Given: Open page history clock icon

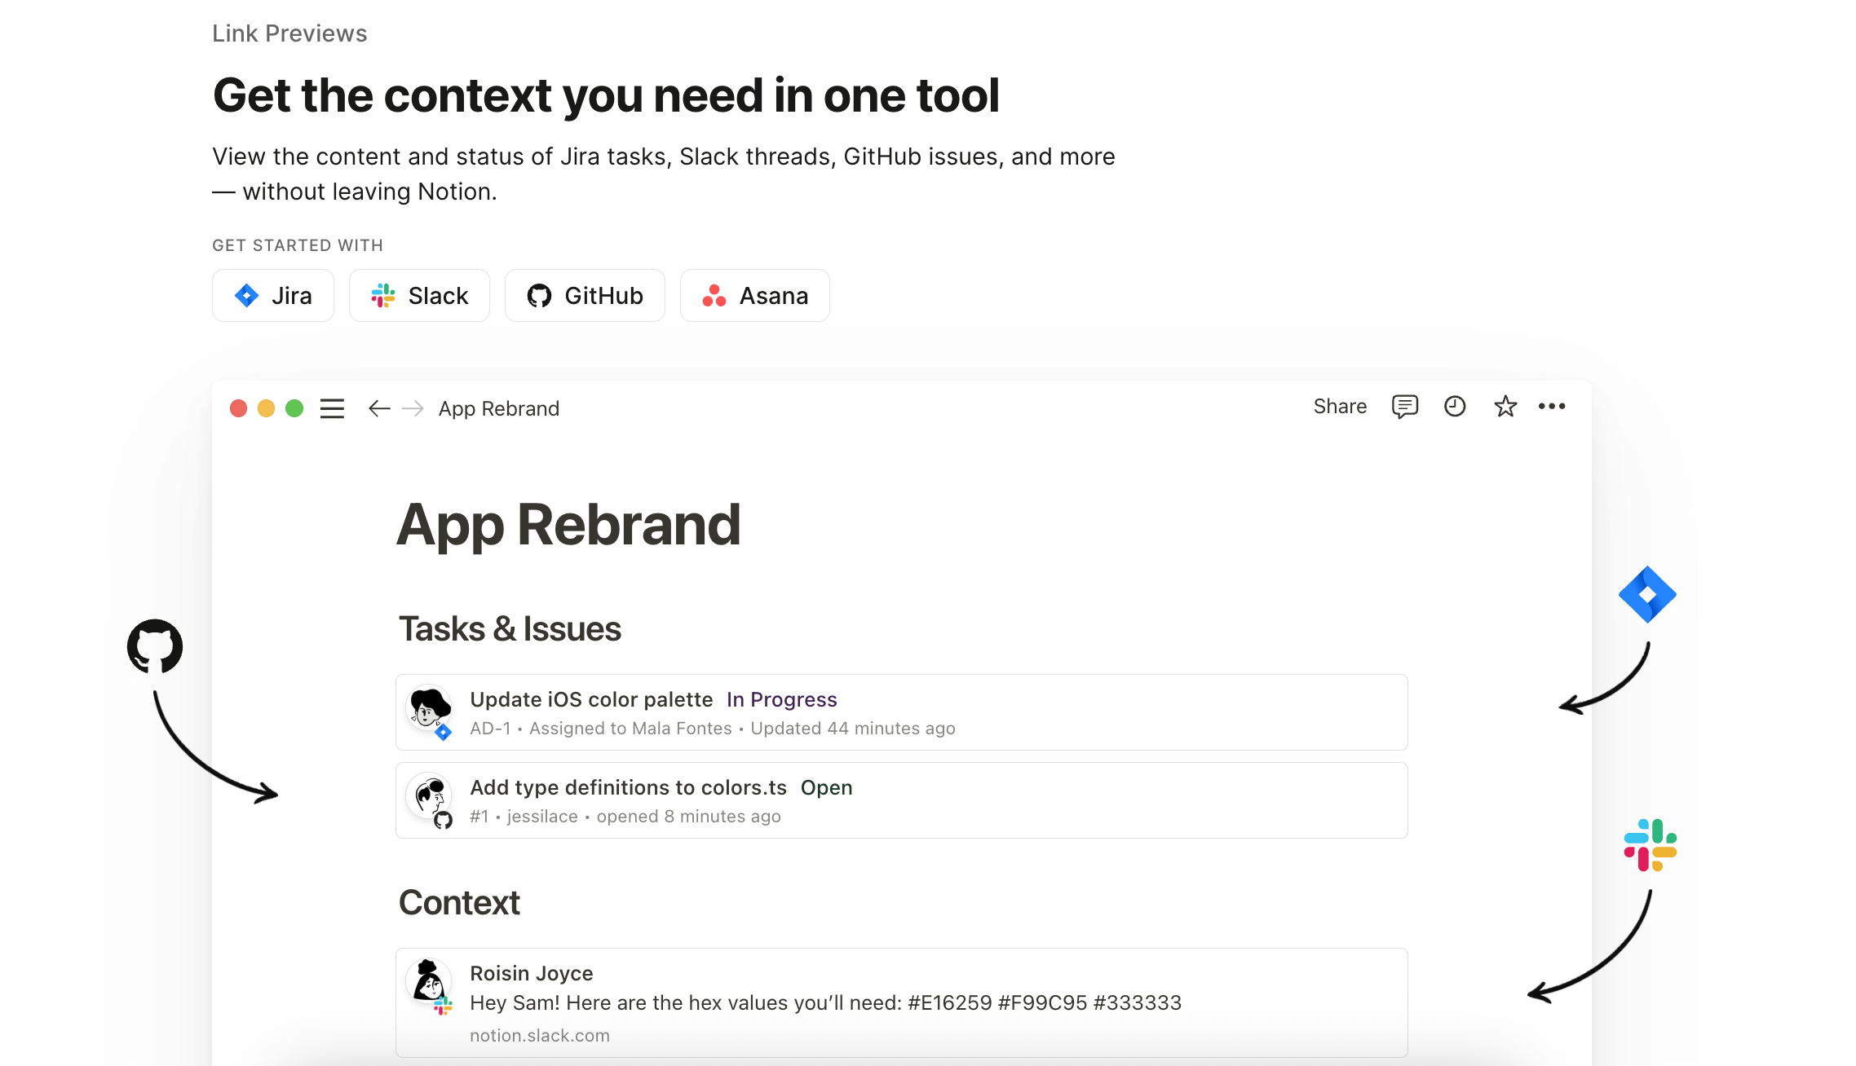Looking at the screenshot, I should click(x=1455, y=406).
